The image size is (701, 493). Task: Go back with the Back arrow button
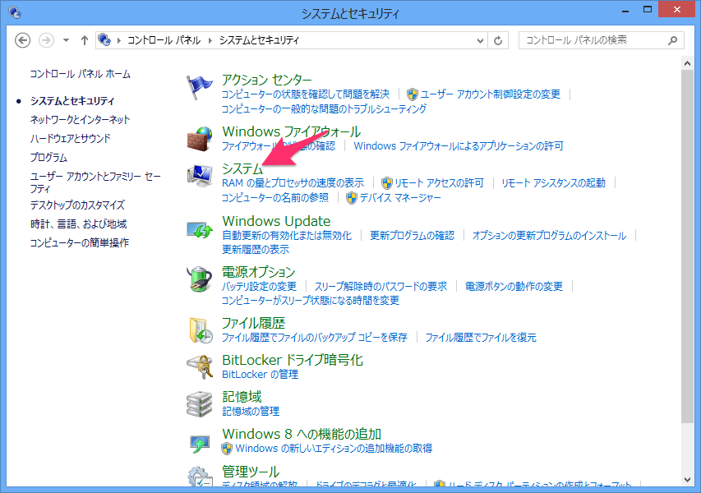tap(23, 40)
